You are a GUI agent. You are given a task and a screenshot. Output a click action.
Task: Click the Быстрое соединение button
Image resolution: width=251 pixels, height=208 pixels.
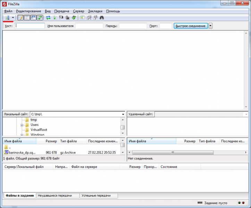(191, 26)
